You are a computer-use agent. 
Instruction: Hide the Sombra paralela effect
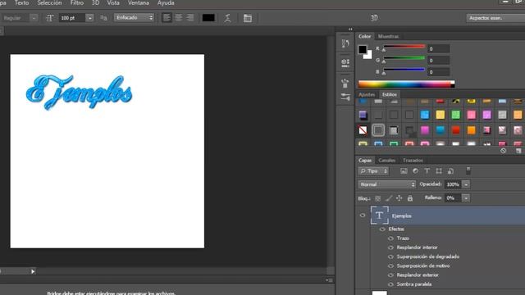(390, 284)
